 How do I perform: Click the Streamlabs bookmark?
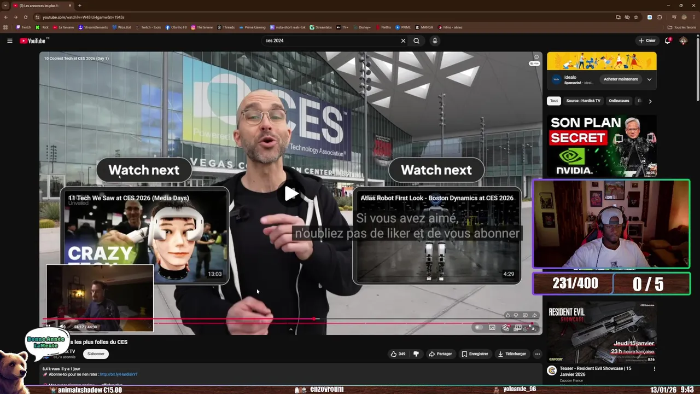point(320,27)
